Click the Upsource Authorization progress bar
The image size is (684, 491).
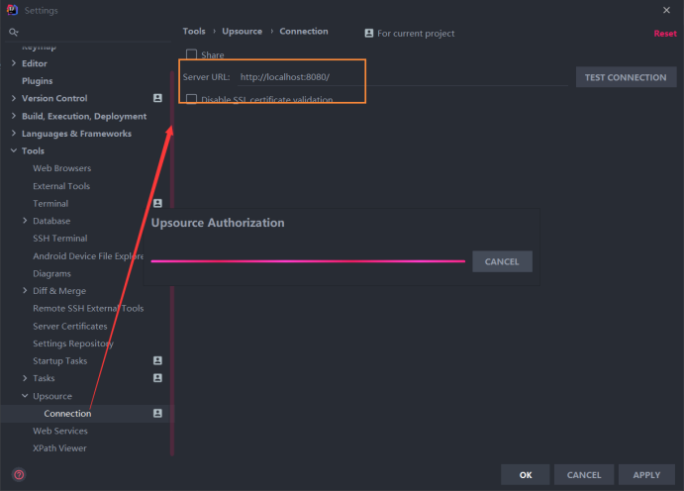click(308, 261)
